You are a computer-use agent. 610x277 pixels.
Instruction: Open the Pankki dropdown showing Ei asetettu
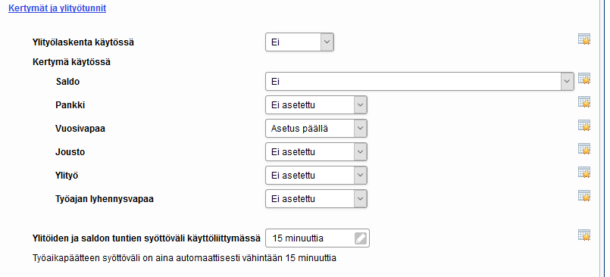(x=316, y=105)
